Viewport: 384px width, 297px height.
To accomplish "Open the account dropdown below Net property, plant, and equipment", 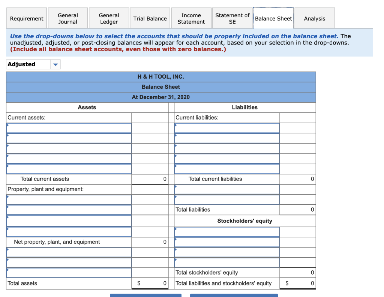I will point(69,252).
